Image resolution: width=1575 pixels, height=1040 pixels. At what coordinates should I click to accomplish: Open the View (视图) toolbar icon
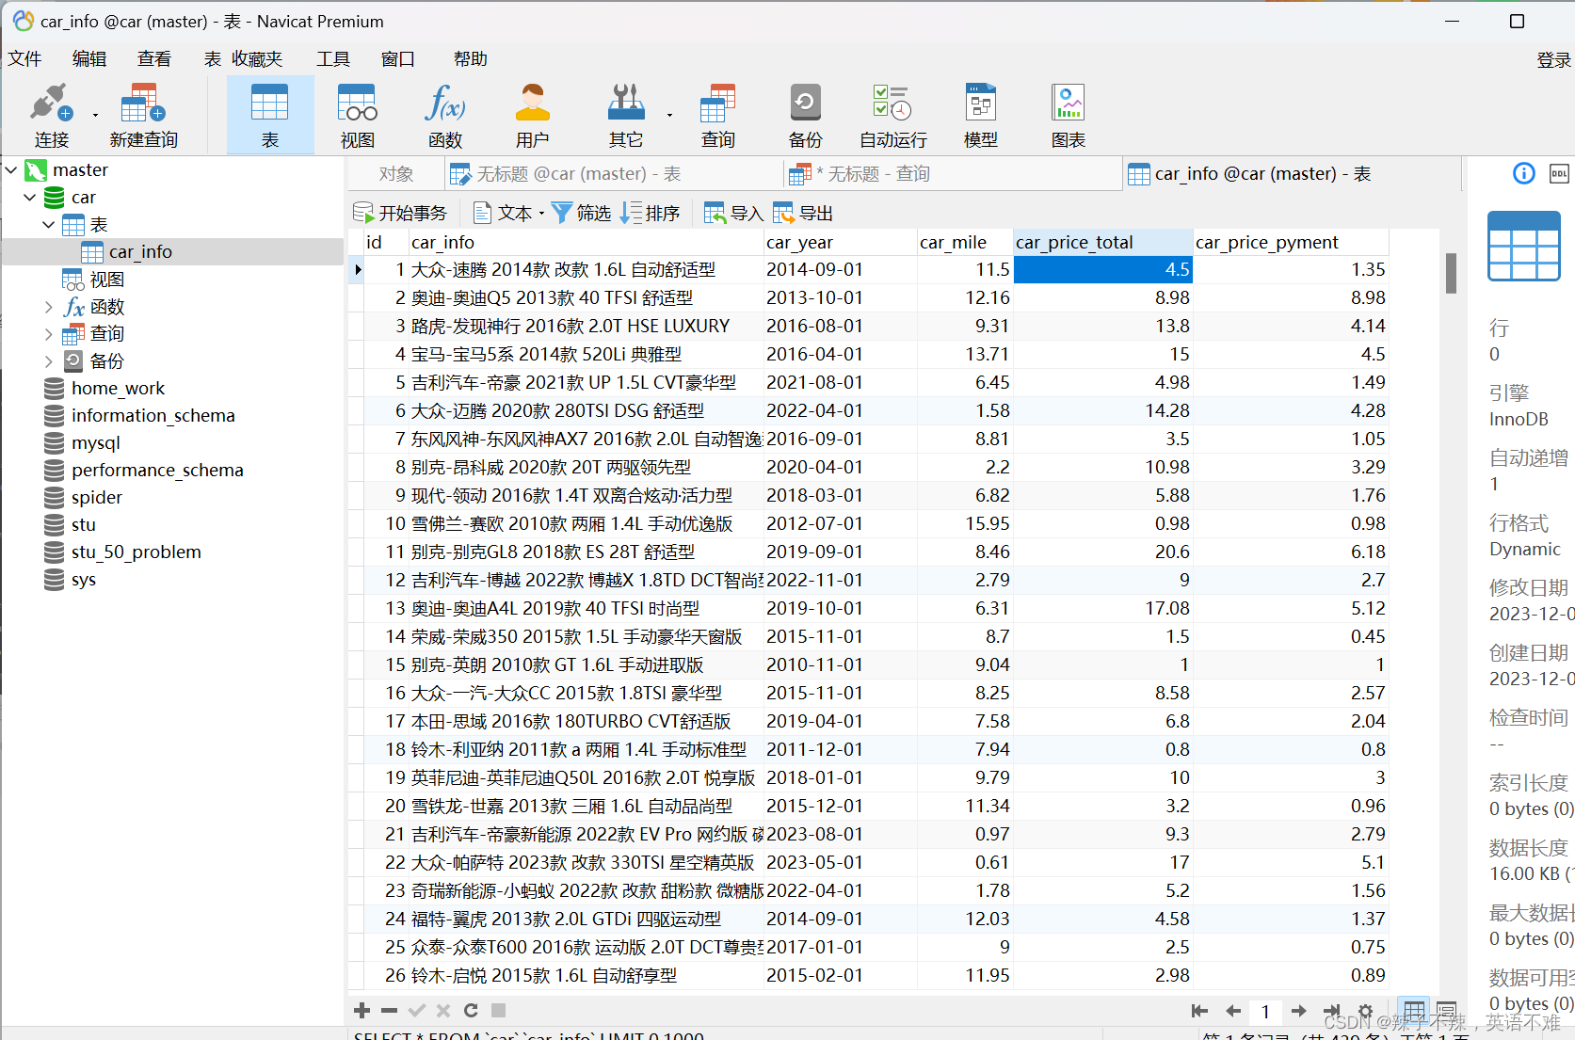click(357, 115)
